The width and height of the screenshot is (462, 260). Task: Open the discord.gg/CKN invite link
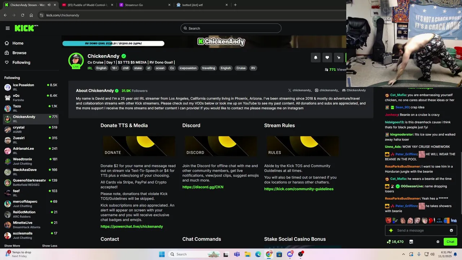203,187
